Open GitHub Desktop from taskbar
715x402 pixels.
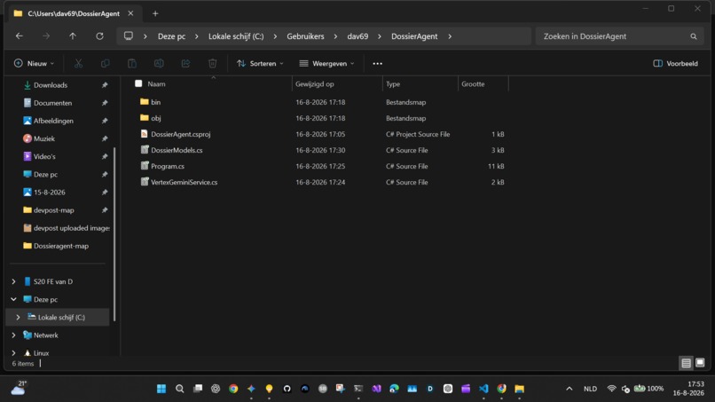tap(287, 389)
